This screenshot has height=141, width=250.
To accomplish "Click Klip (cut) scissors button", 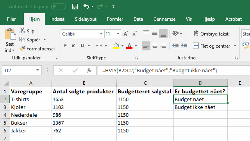I will pyautogui.click(x=27, y=30).
